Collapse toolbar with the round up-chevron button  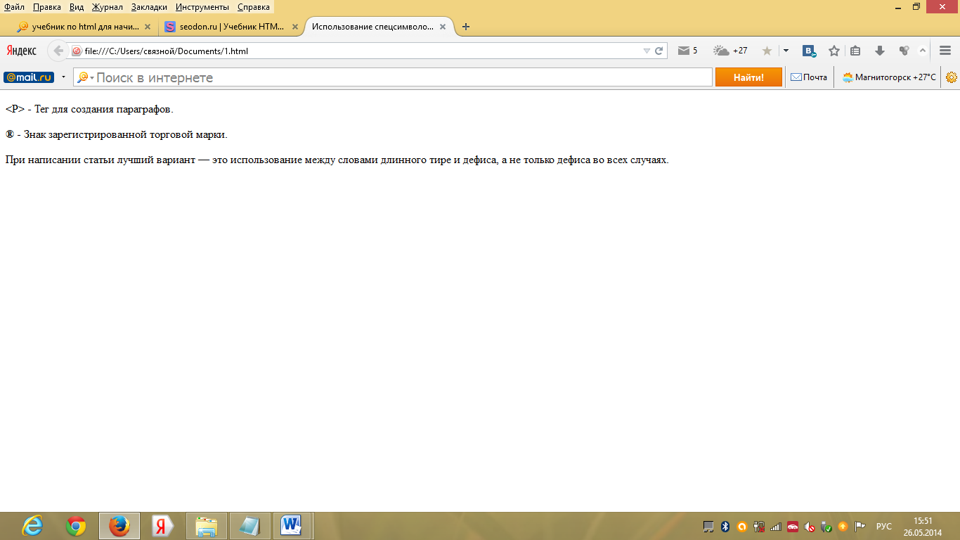(923, 51)
